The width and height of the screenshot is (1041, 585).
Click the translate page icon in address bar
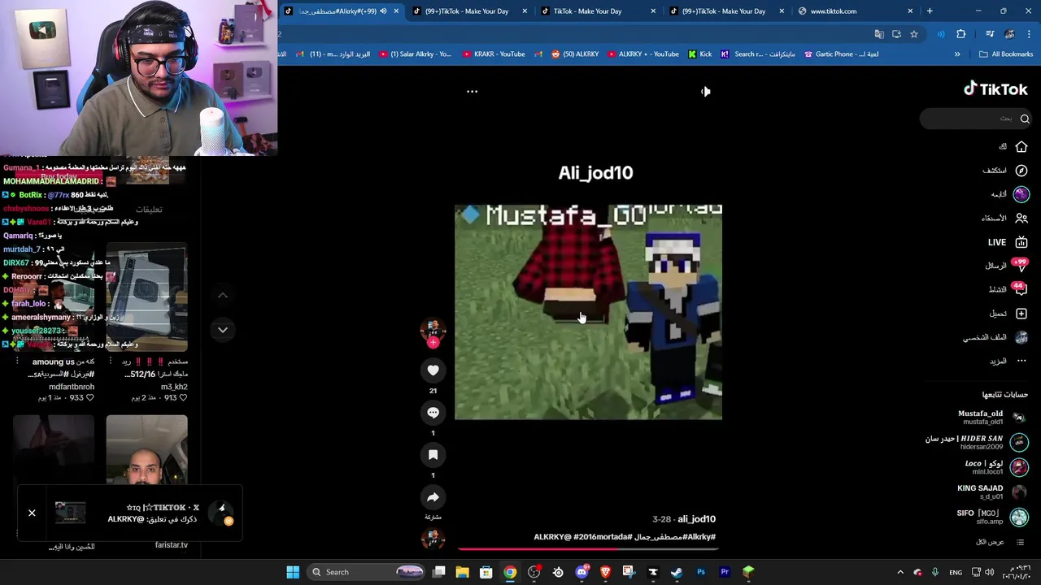coord(879,34)
